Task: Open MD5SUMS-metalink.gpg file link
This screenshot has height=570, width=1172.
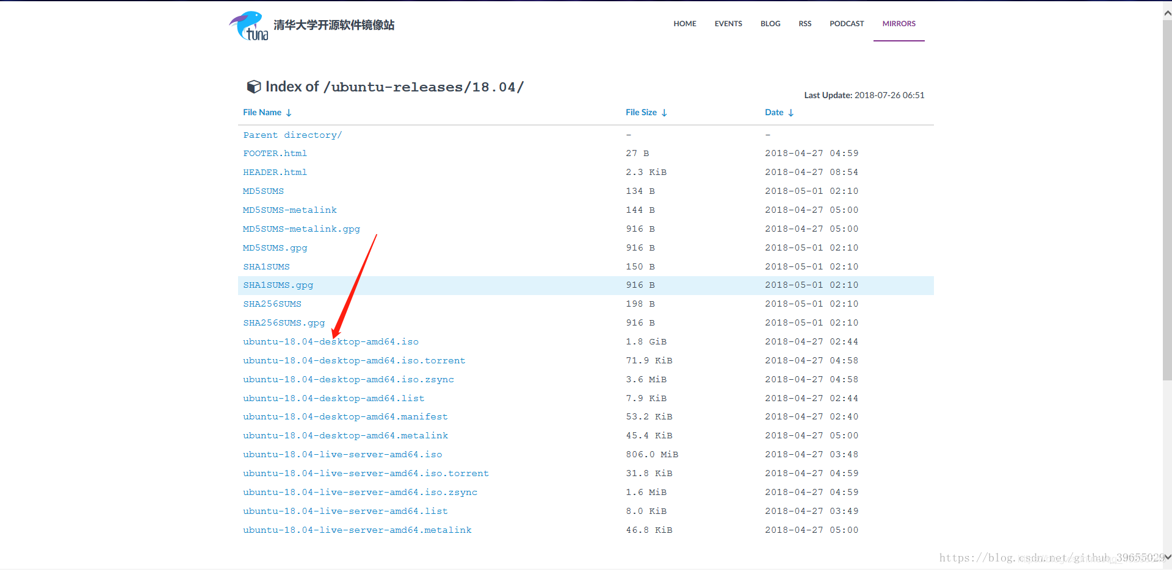Action: coord(302,229)
